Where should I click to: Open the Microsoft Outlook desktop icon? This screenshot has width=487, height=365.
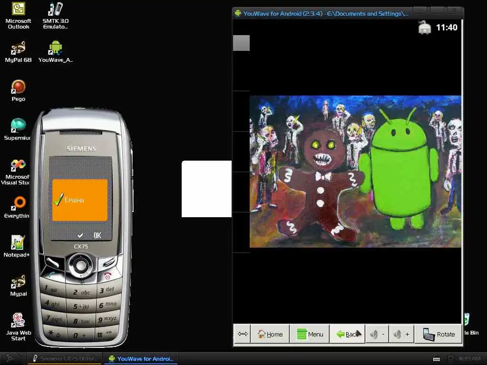[x=19, y=16]
